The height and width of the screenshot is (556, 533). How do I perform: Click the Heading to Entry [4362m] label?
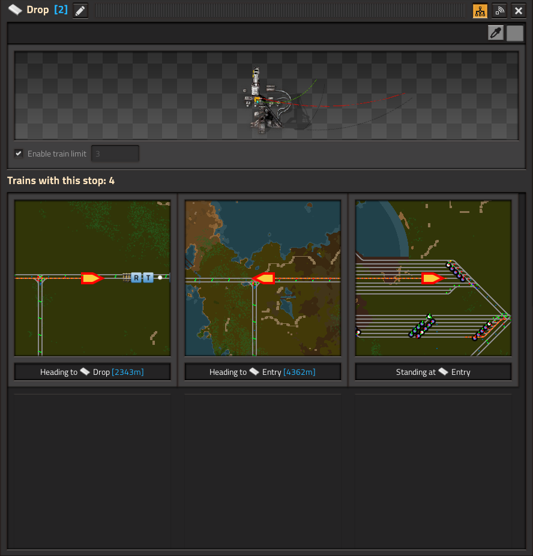(262, 372)
